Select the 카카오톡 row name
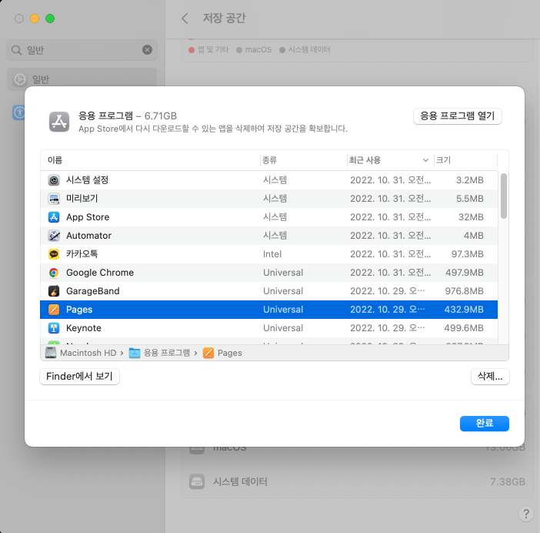 82,254
